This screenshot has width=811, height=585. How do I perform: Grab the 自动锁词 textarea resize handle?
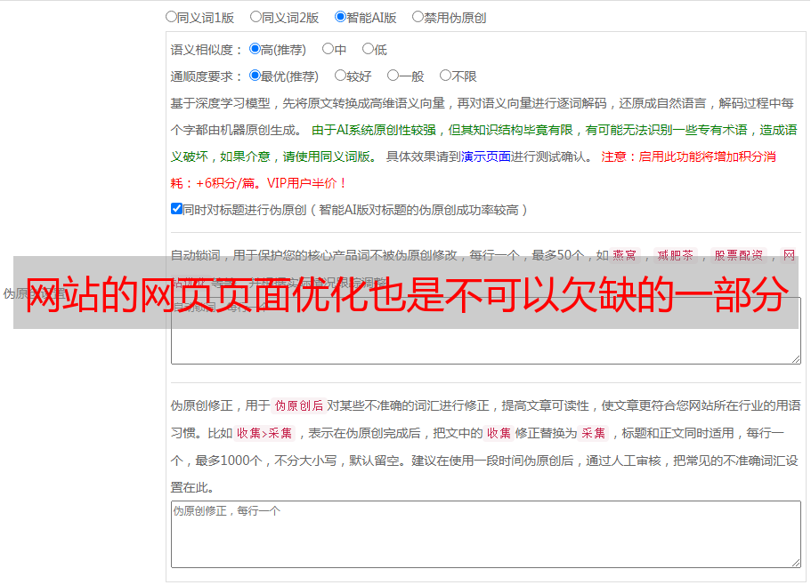pos(796,359)
